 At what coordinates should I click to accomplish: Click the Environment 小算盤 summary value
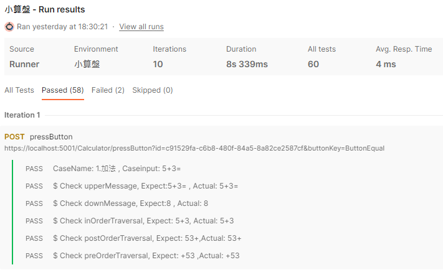click(87, 64)
